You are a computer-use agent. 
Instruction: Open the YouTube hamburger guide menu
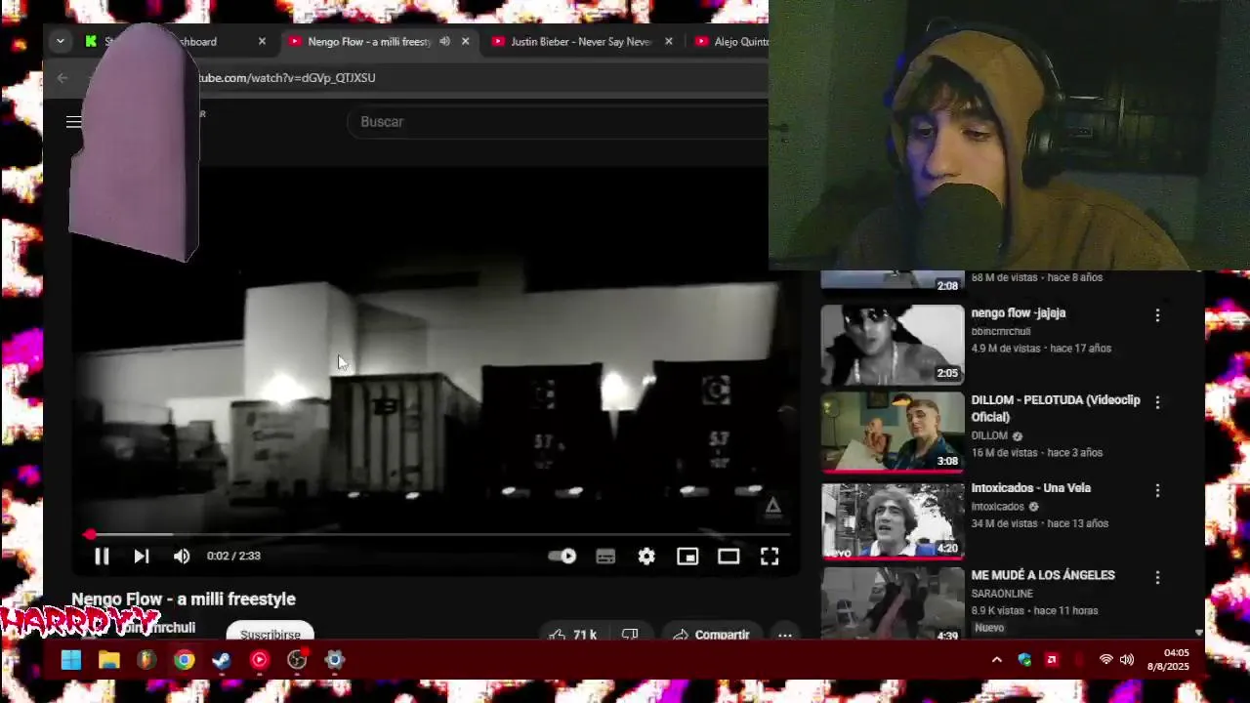click(x=73, y=122)
